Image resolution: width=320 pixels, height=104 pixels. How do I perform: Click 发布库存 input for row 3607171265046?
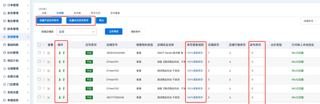(257, 97)
